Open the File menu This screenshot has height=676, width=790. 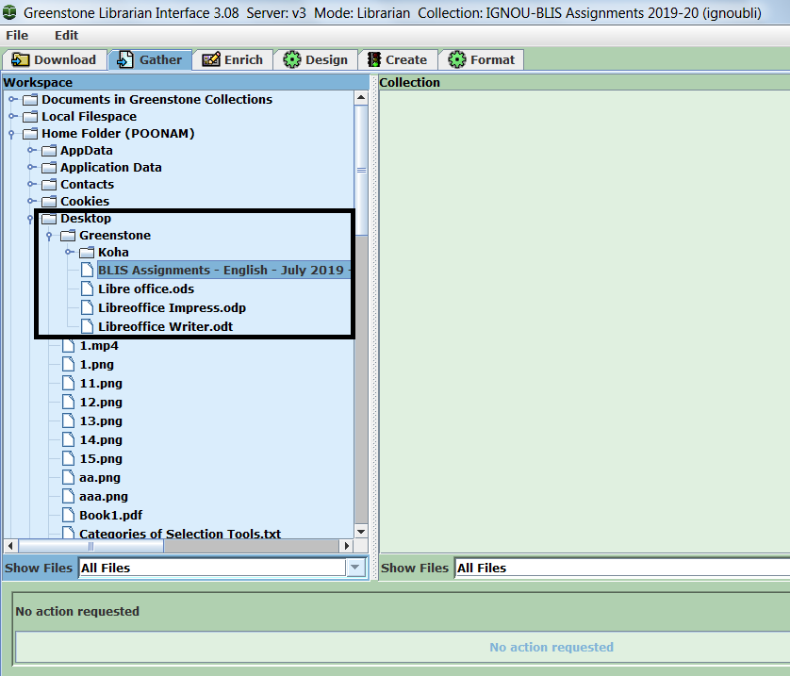coord(16,35)
